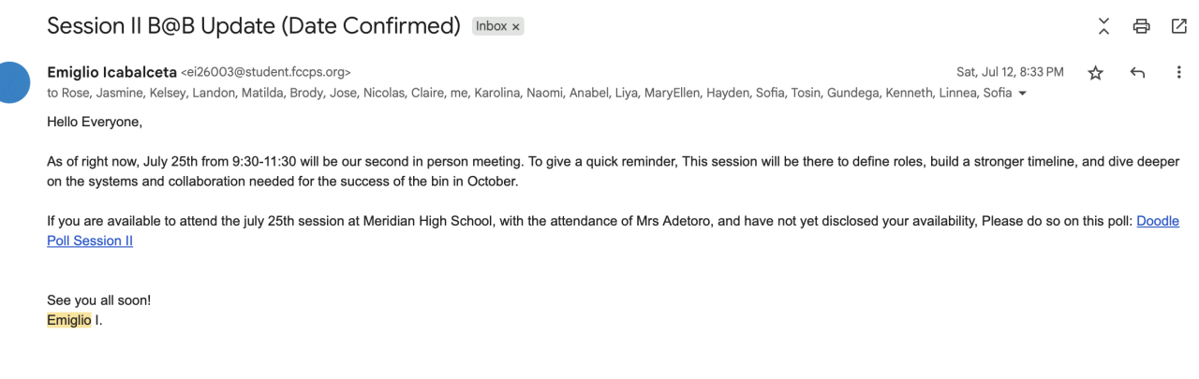Screen dimensions: 1199x379
Task: Remove the Inbox label with its x
Action: [x=515, y=27]
